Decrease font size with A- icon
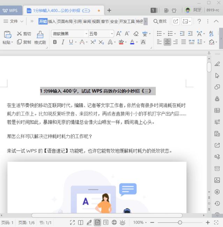 pyautogui.click(x=127, y=34)
